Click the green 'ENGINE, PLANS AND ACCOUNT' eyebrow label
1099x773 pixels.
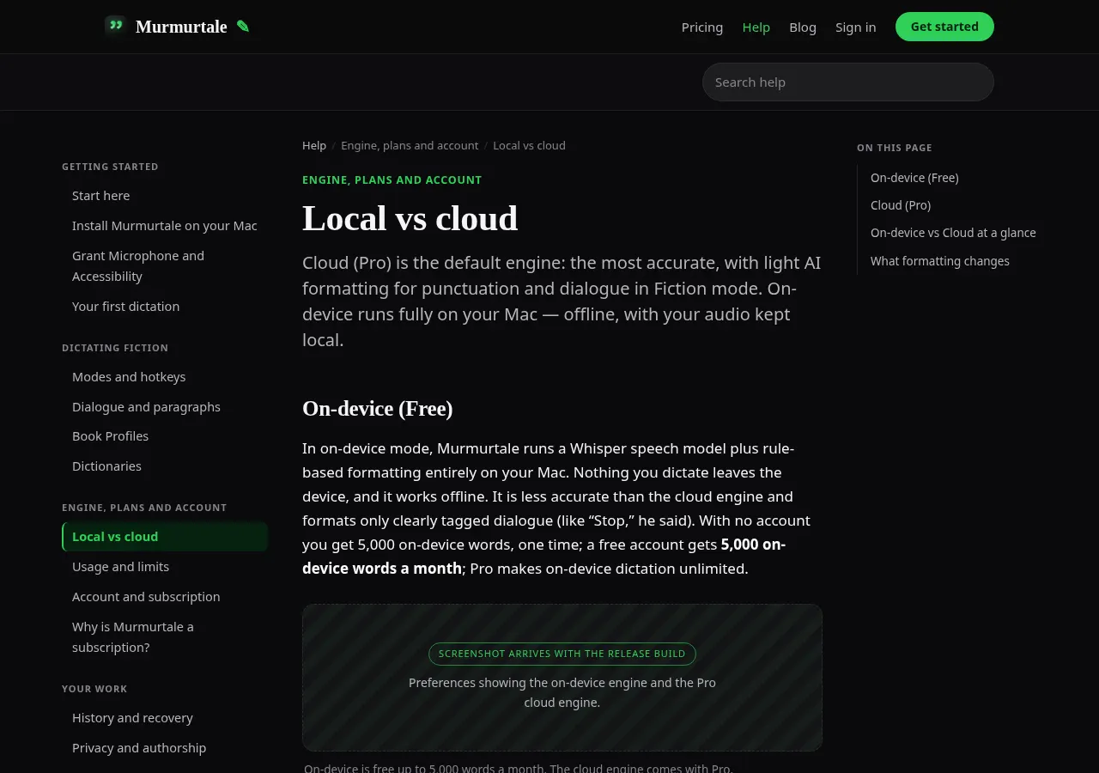click(x=392, y=180)
